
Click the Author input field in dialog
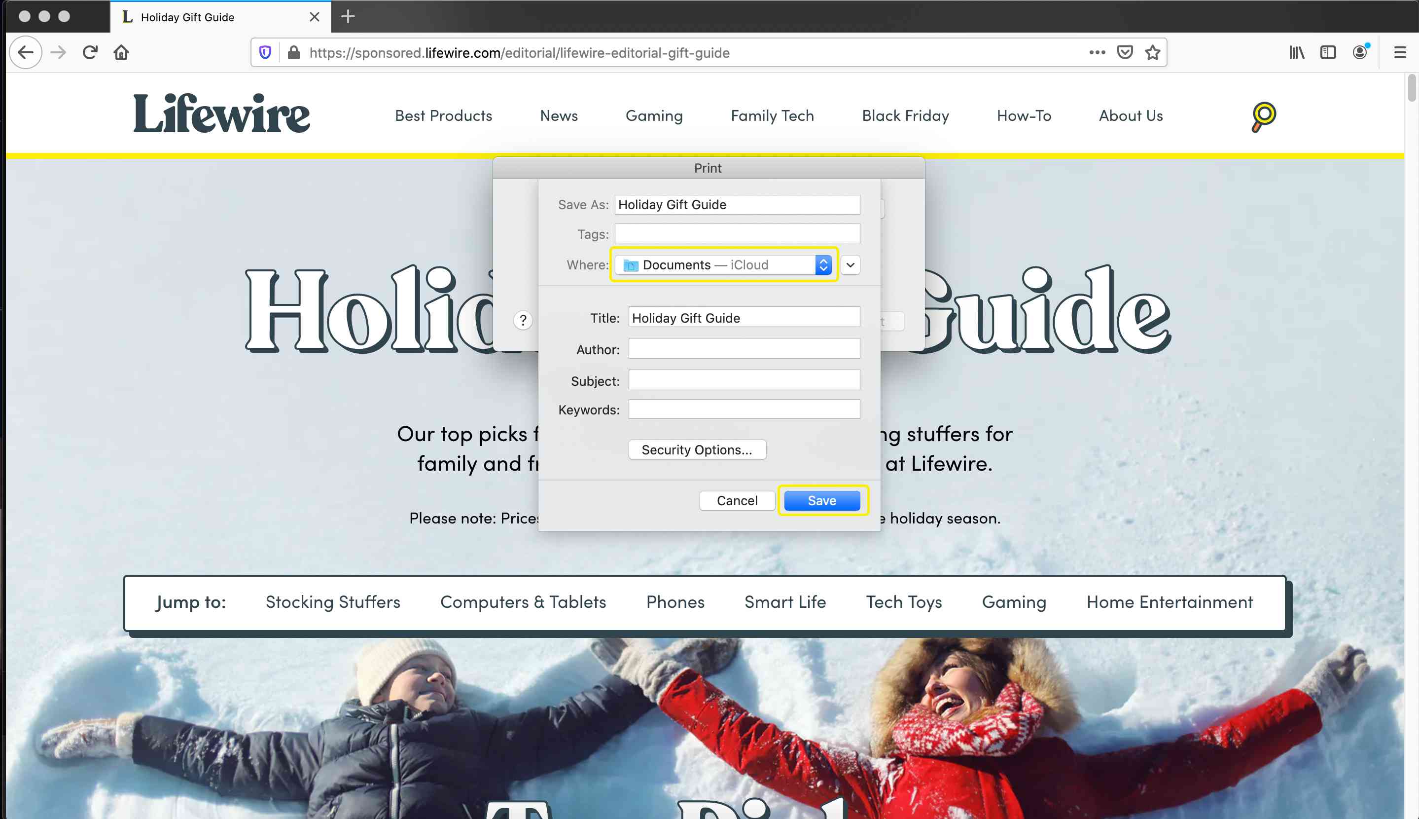(x=744, y=349)
